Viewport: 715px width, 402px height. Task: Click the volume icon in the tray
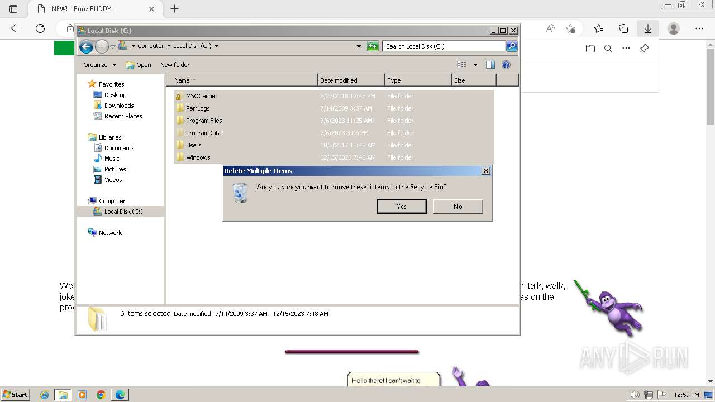click(635, 395)
